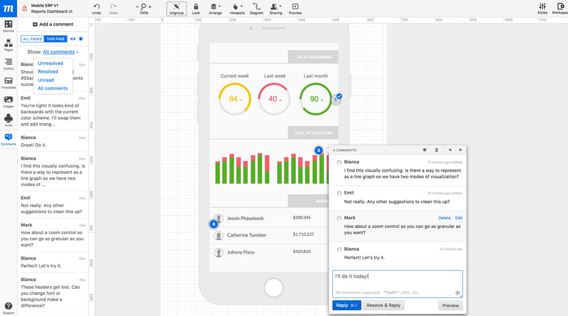
Task: Click the reply text input field
Action: point(398,284)
